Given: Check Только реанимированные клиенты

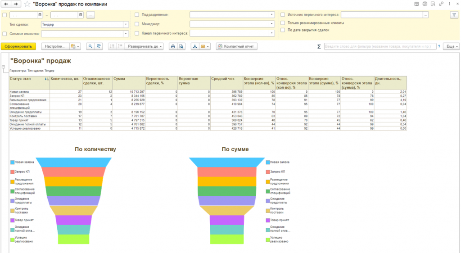Looking at the screenshot, I should point(283,23).
